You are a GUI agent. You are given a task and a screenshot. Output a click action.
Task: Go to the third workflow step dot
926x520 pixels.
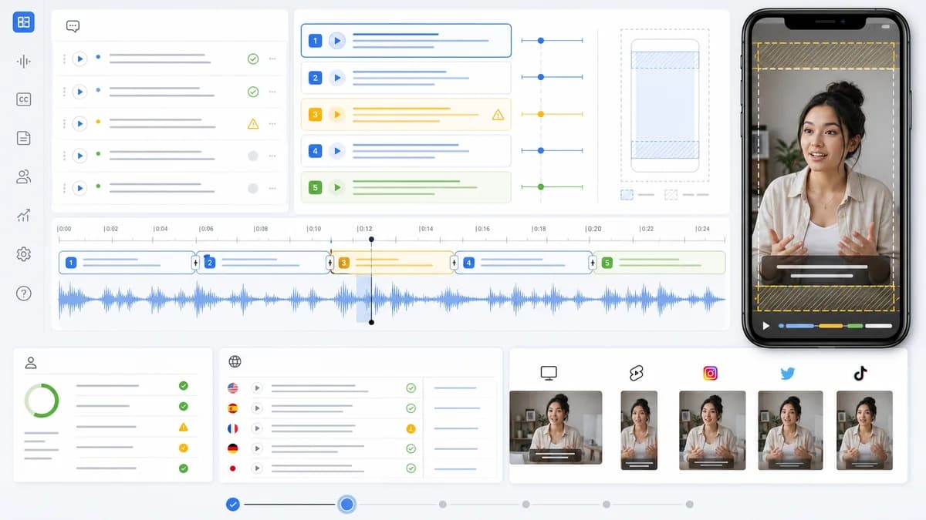pos(442,505)
